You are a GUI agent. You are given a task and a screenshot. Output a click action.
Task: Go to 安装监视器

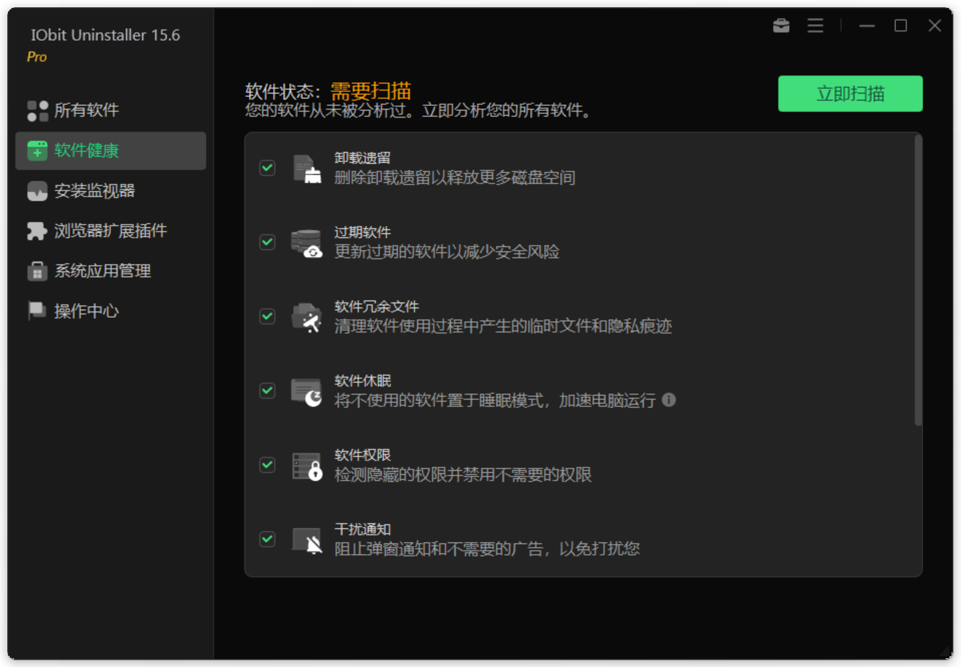(x=110, y=191)
